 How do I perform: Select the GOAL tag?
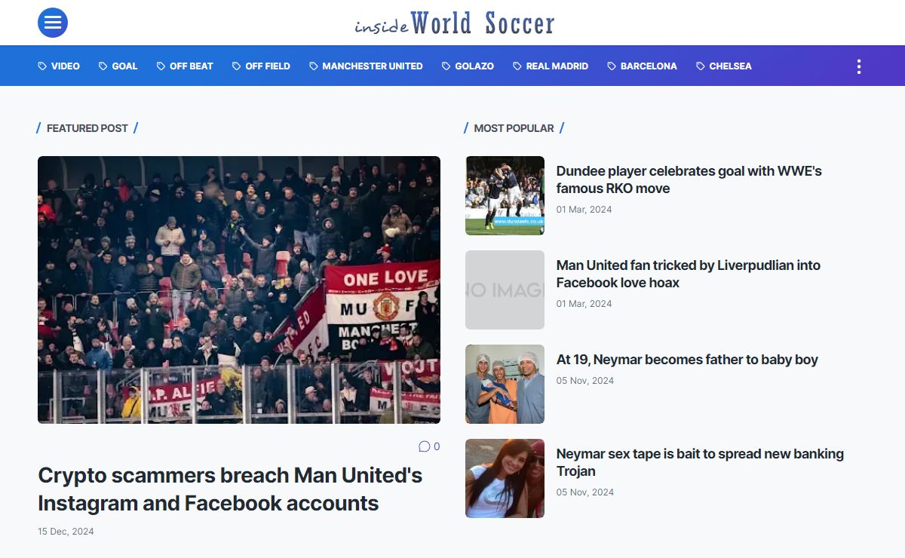coord(118,66)
